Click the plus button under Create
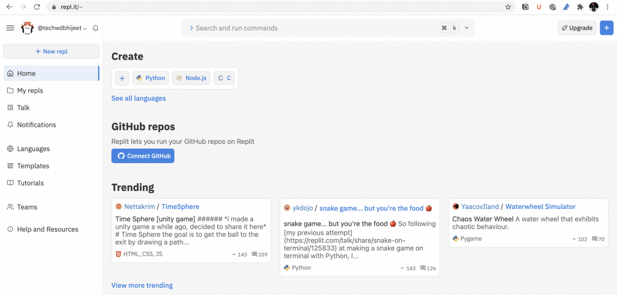Viewport: 617px width, 295px height. click(x=122, y=78)
